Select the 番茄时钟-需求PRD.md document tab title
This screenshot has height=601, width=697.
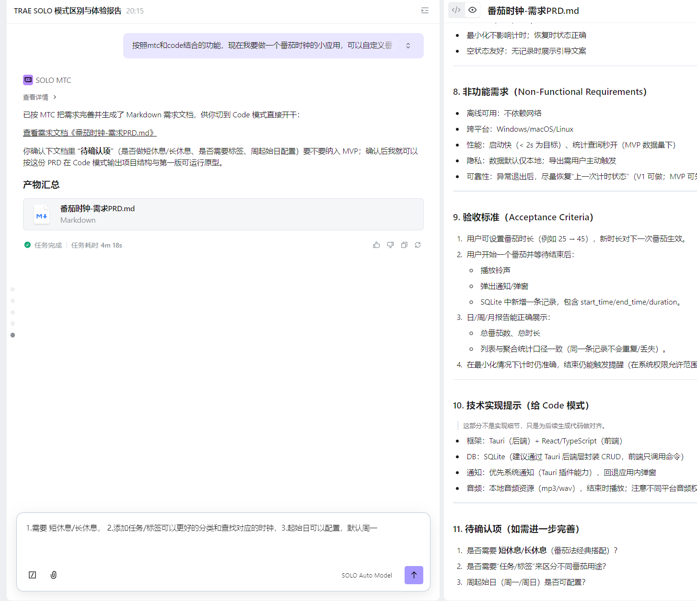(x=533, y=11)
